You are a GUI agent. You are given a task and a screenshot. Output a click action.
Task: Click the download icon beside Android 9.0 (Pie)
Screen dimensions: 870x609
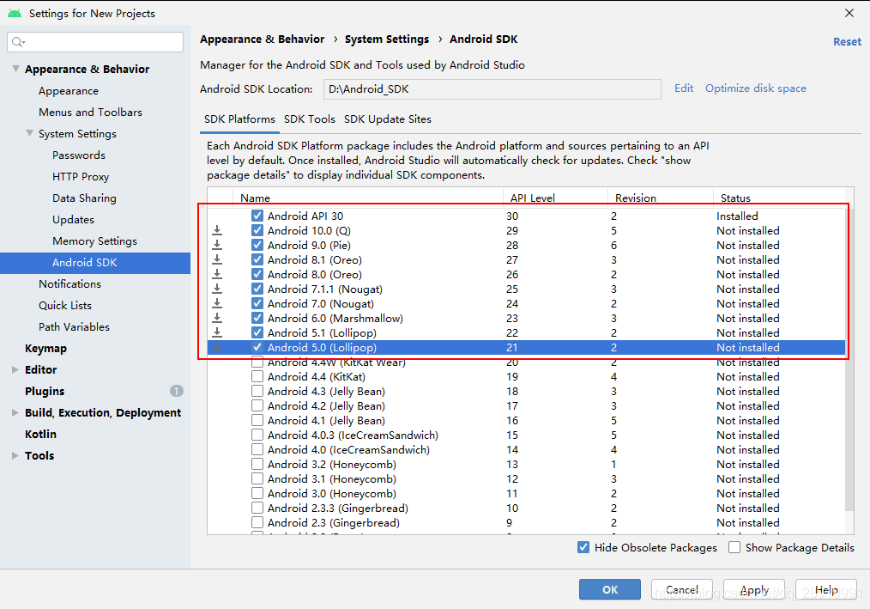tap(217, 246)
